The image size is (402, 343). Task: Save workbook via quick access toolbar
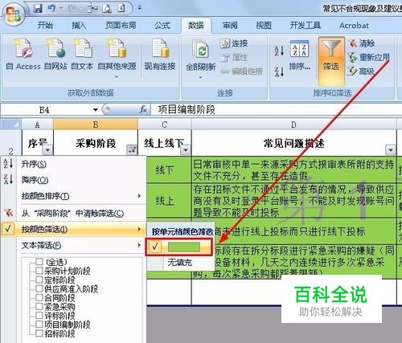pos(38,8)
